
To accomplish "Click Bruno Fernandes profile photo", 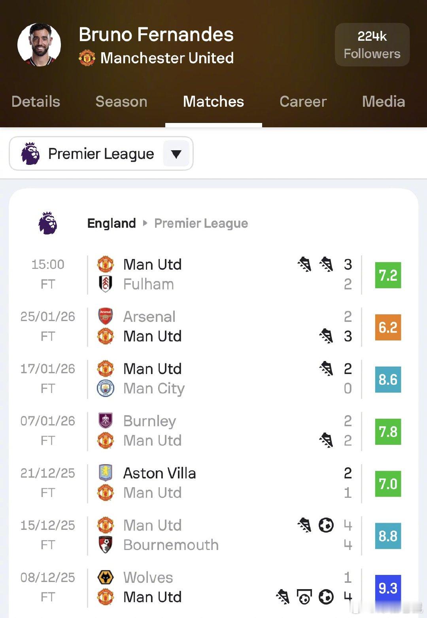I will [x=39, y=45].
